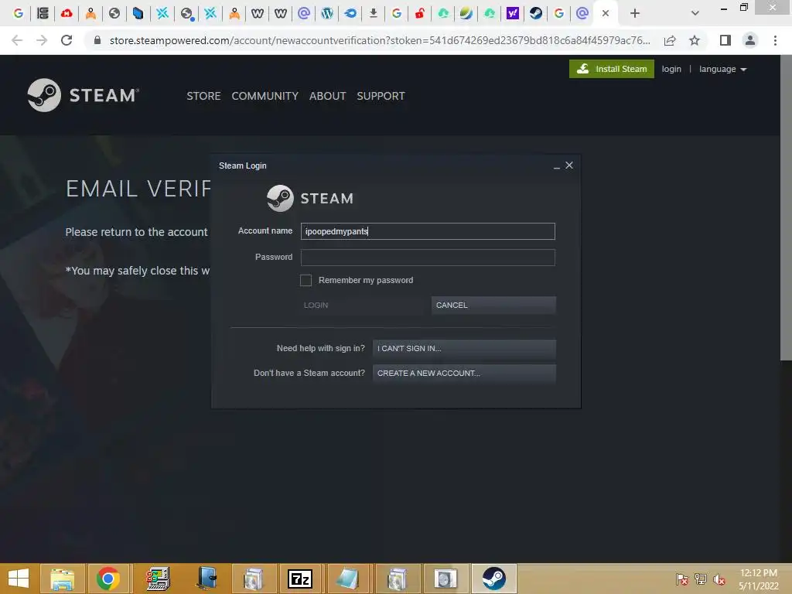View site info via the padlock icon
792x594 pixels.
click(x=97, y=40)
